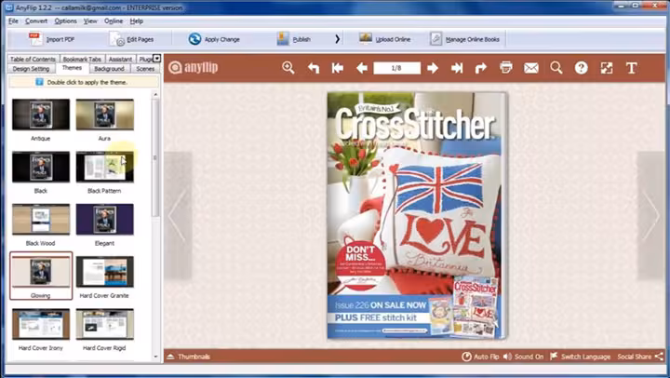This screenshot has height=378, width=670.
Task: Switch to Assistant tab
Action: (120, 59)
